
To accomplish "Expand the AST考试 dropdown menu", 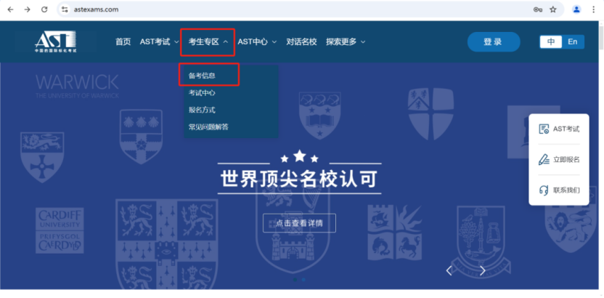I will point(159,42).
